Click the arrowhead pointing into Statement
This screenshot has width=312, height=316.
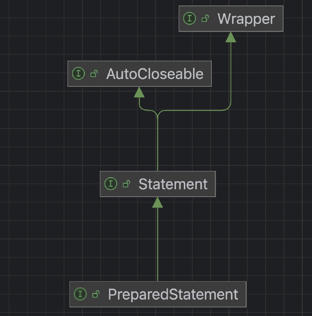click(158, 202)
